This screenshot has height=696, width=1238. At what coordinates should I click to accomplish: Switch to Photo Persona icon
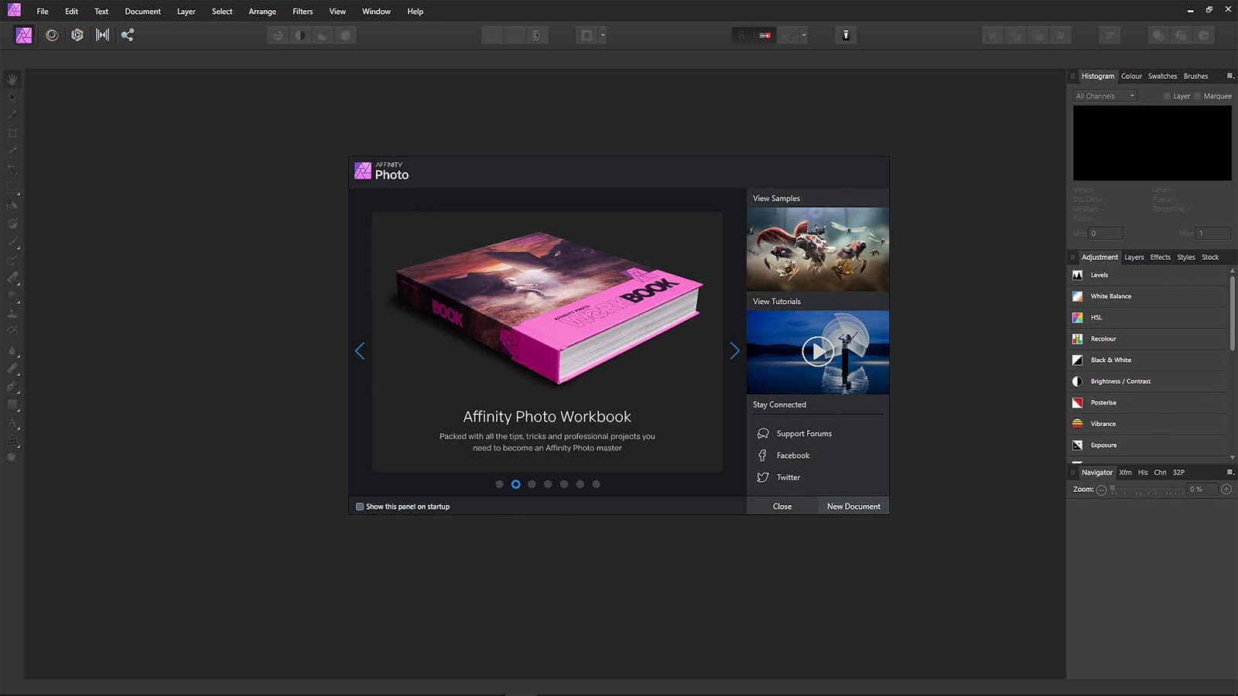24,35
